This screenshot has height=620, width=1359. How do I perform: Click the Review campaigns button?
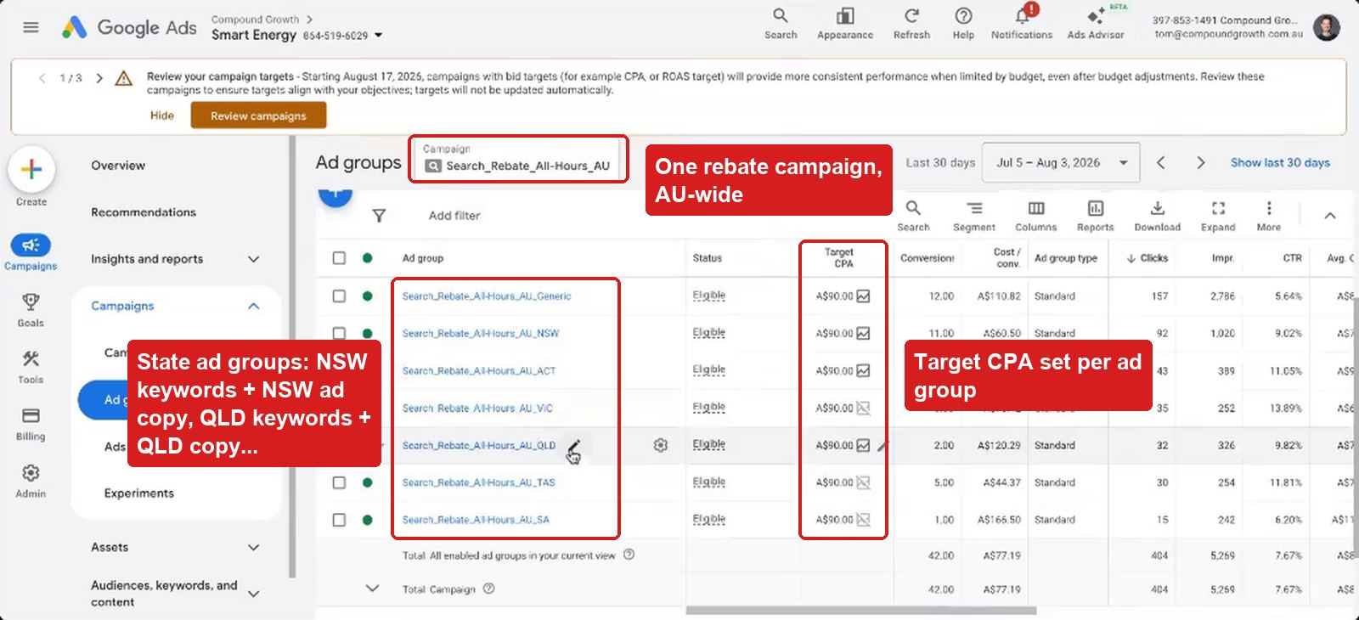click(x=258, y=116)
